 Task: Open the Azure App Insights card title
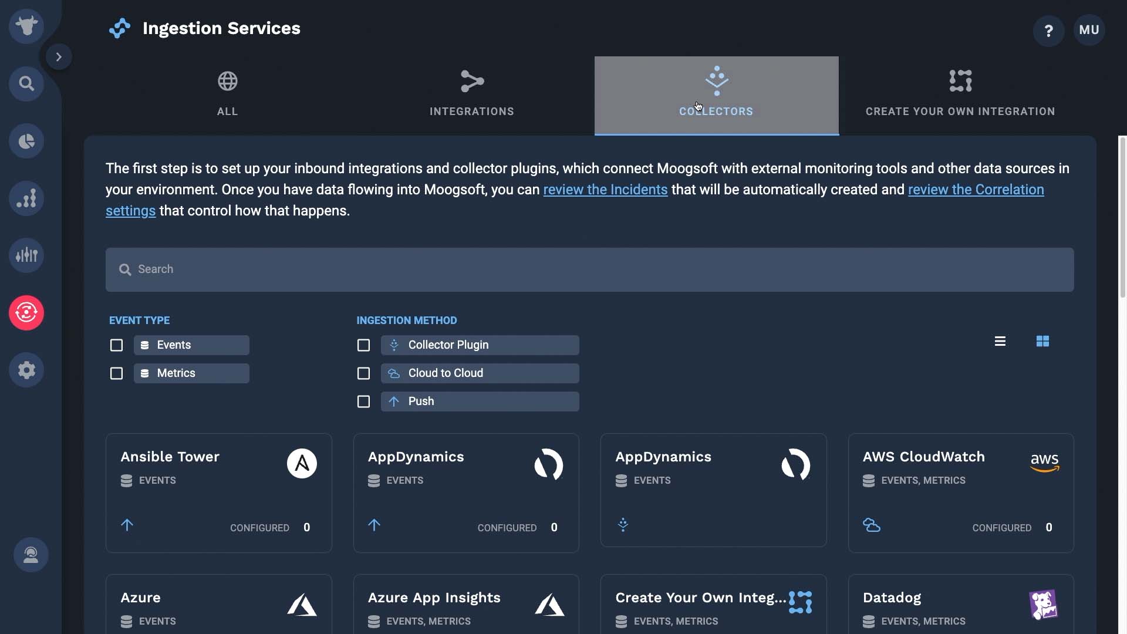[434, 598]
